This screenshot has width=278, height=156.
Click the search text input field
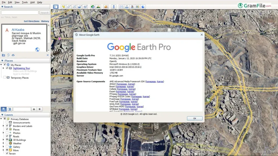20,12
